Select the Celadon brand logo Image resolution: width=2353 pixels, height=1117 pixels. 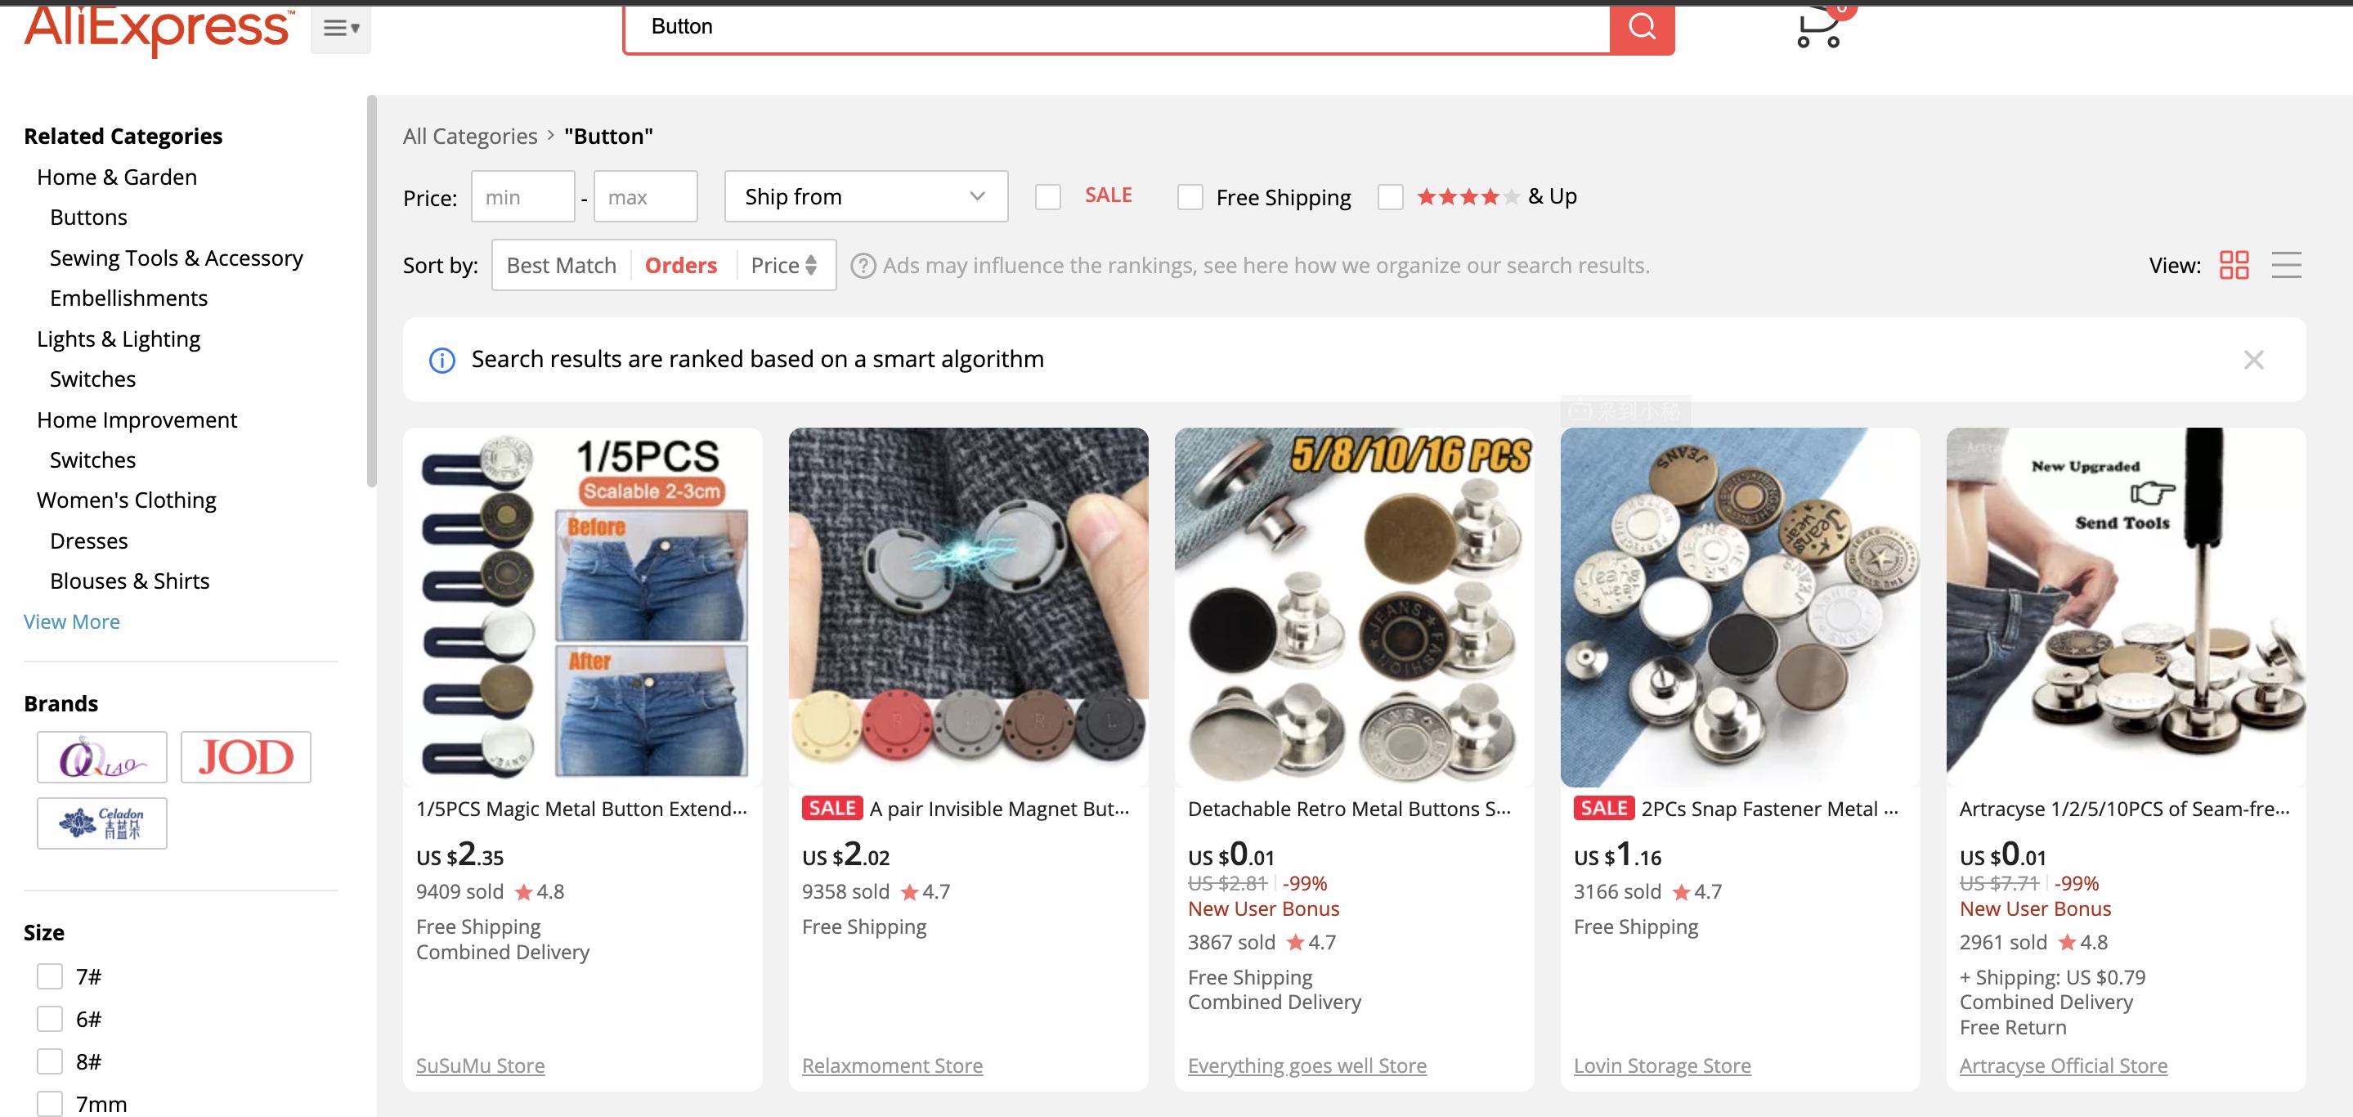(x=102, y=823)
